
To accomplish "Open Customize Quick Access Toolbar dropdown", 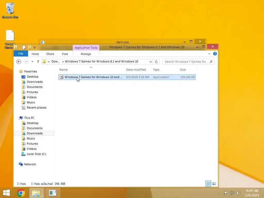I will pyautogui.click(x=35, y=48).
